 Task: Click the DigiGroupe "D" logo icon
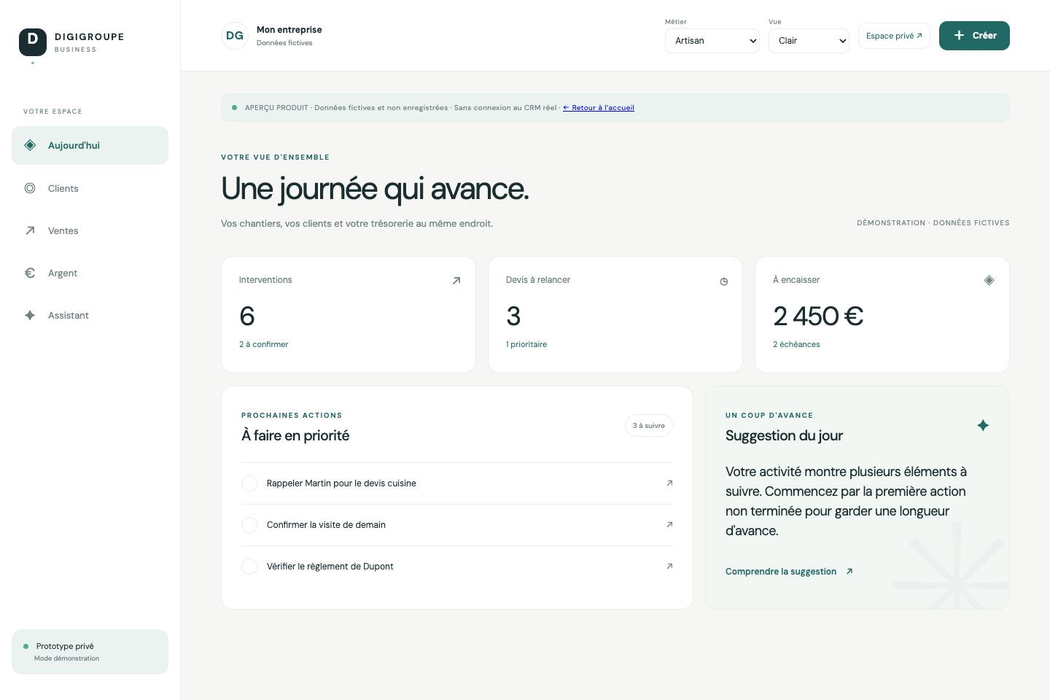pyautogui.click(x=33, y=42)
